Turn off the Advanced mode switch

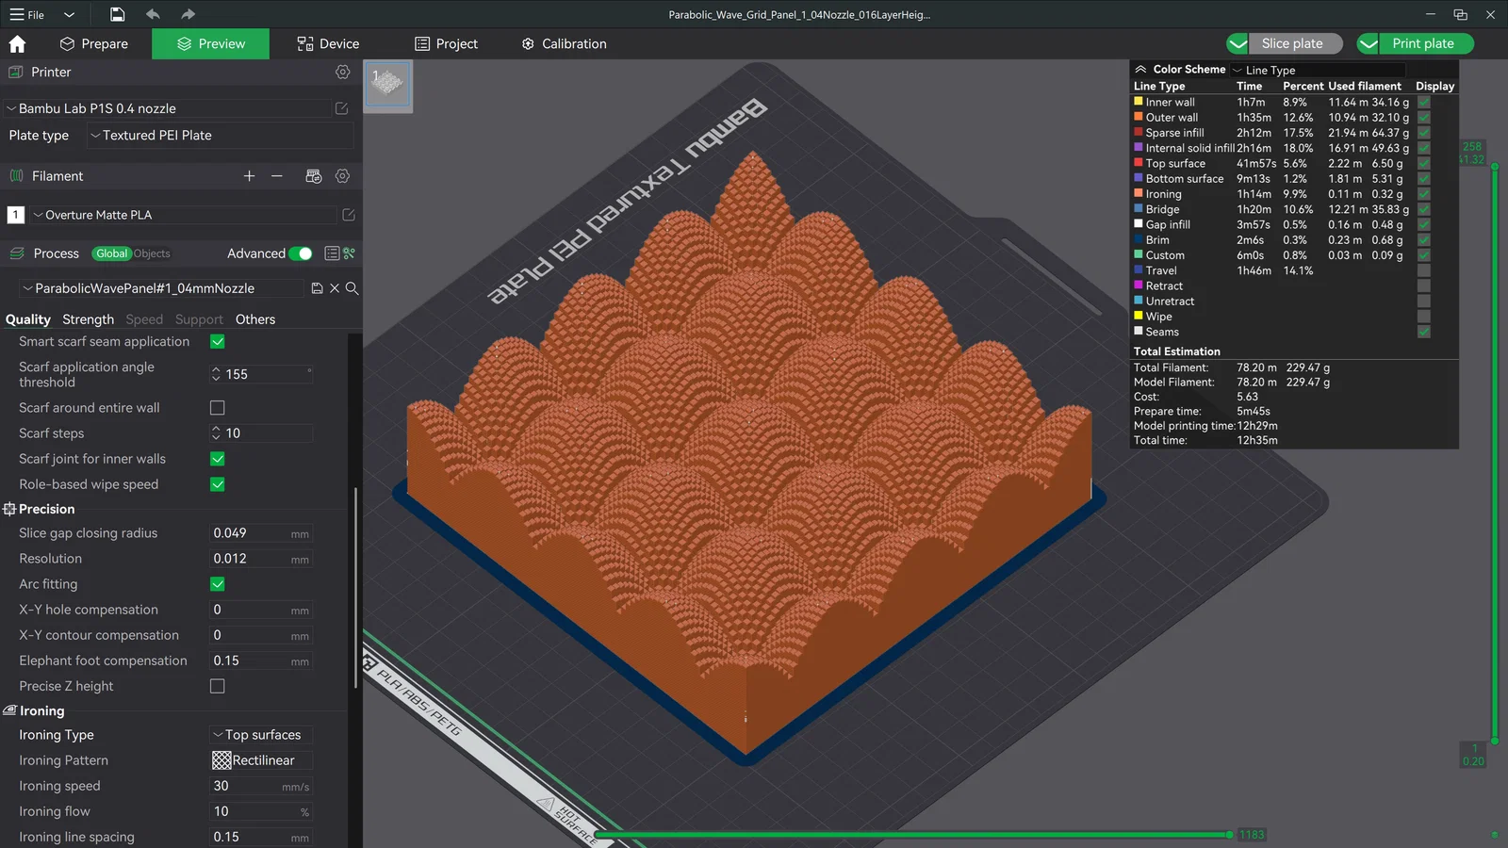pos(301,253)
